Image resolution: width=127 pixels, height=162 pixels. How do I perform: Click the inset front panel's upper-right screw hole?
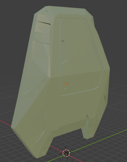click(x=85, y=24)
